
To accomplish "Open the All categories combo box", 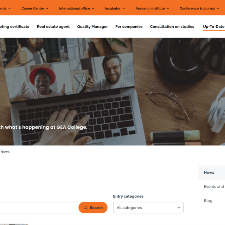I will pyautogui.click(x=148, y=207).
